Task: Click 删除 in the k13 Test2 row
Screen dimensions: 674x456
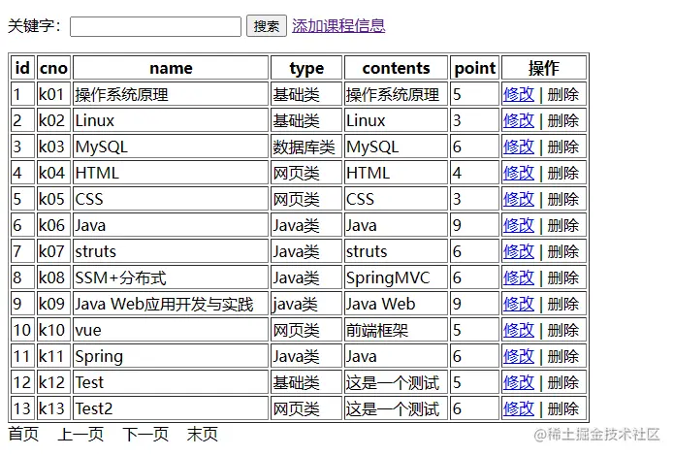Action: (x=563, y=409)
